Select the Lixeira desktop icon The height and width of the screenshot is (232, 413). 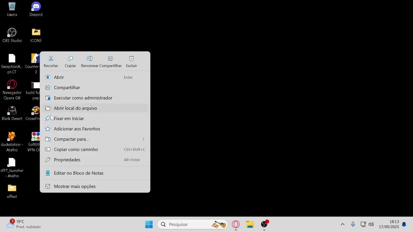coord(12,9)
